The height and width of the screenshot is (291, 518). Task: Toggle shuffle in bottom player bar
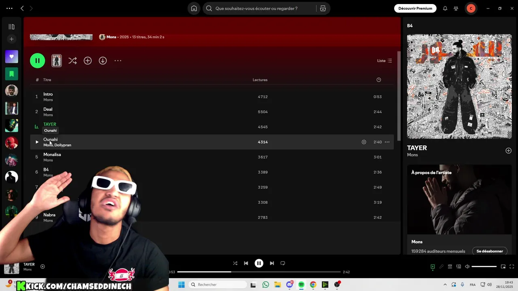click(235, 263)
